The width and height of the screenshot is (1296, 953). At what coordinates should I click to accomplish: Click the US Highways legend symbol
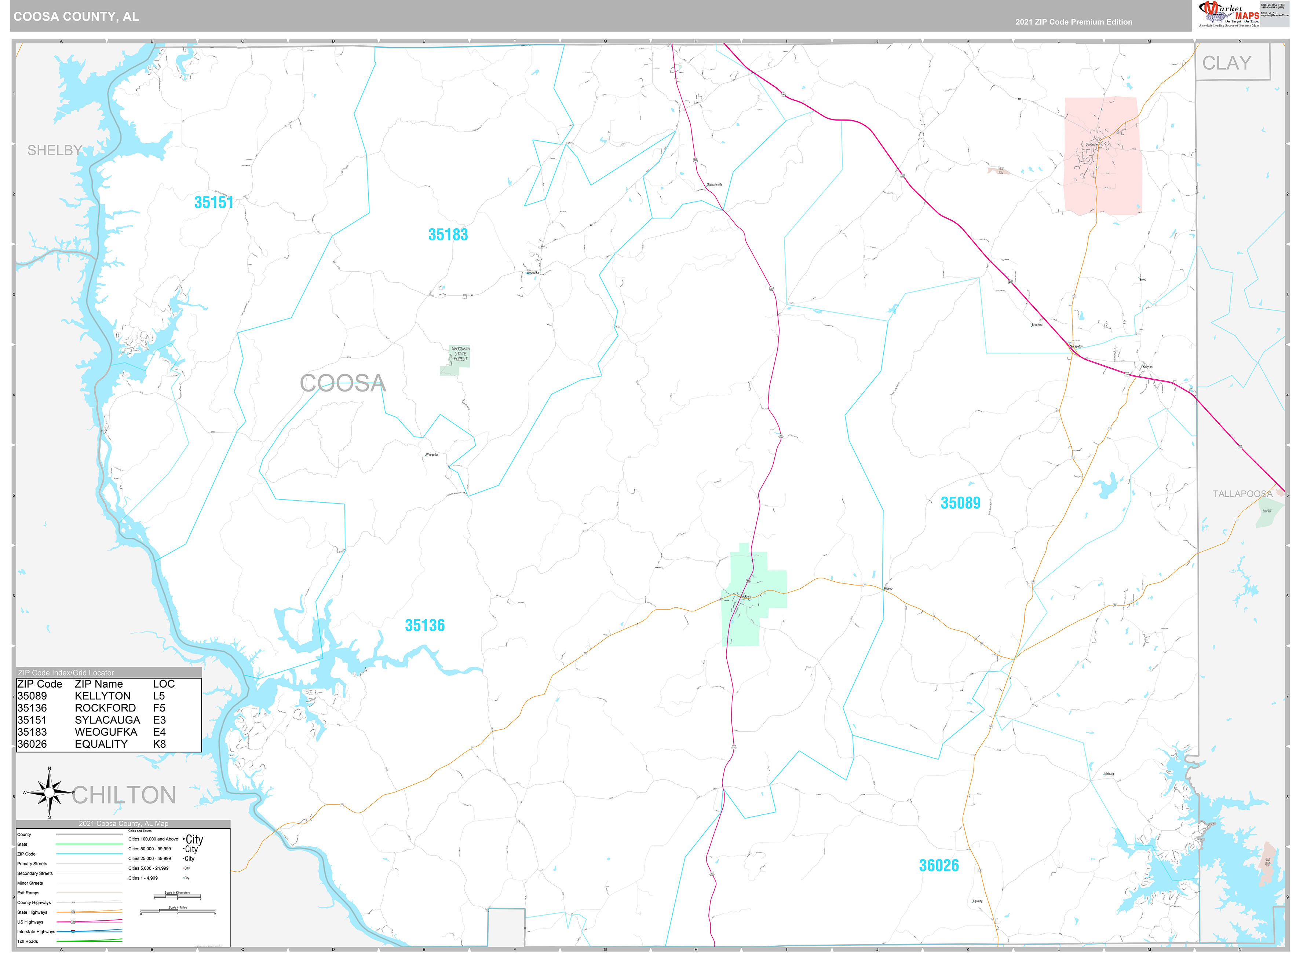73,923
